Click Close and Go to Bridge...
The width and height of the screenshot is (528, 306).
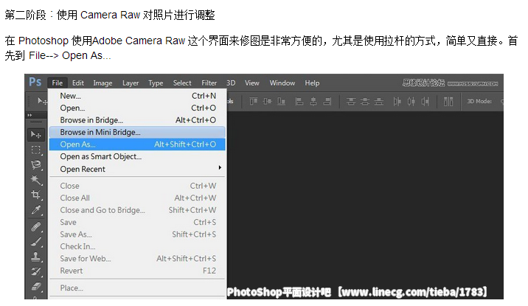pos(137,210)
